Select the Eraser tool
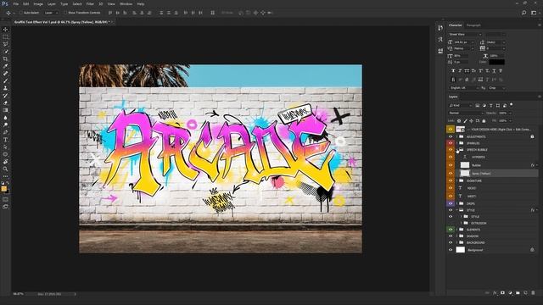Image resolution: width=543 pixels, height=305 pixels. tap(5, 103)
